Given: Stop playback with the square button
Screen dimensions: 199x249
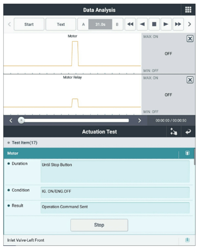Looking at the screenshot, I should pos(154,24).
